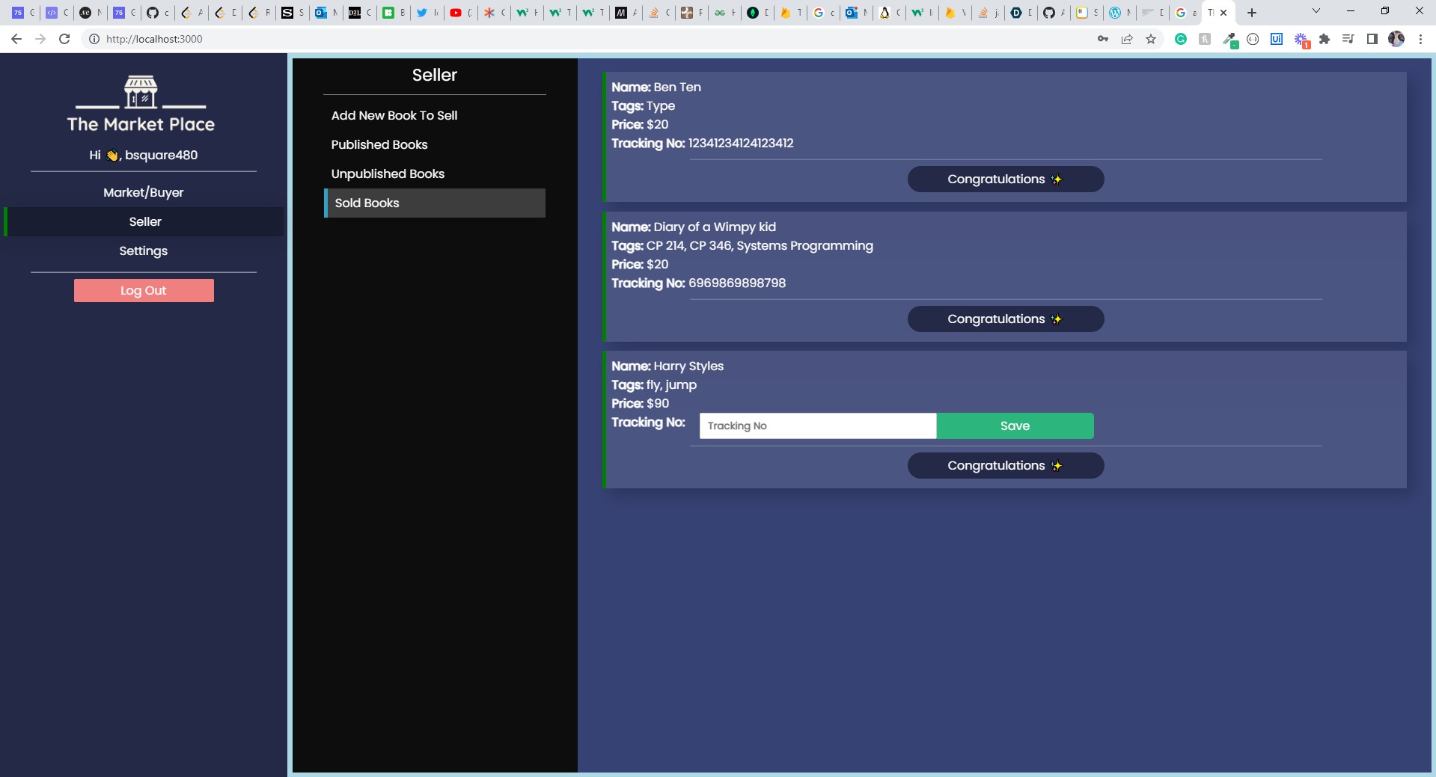Select Seller in the left sidebar
The image size is (1436, 777).
pyautogui.click(x=145, y=221)
